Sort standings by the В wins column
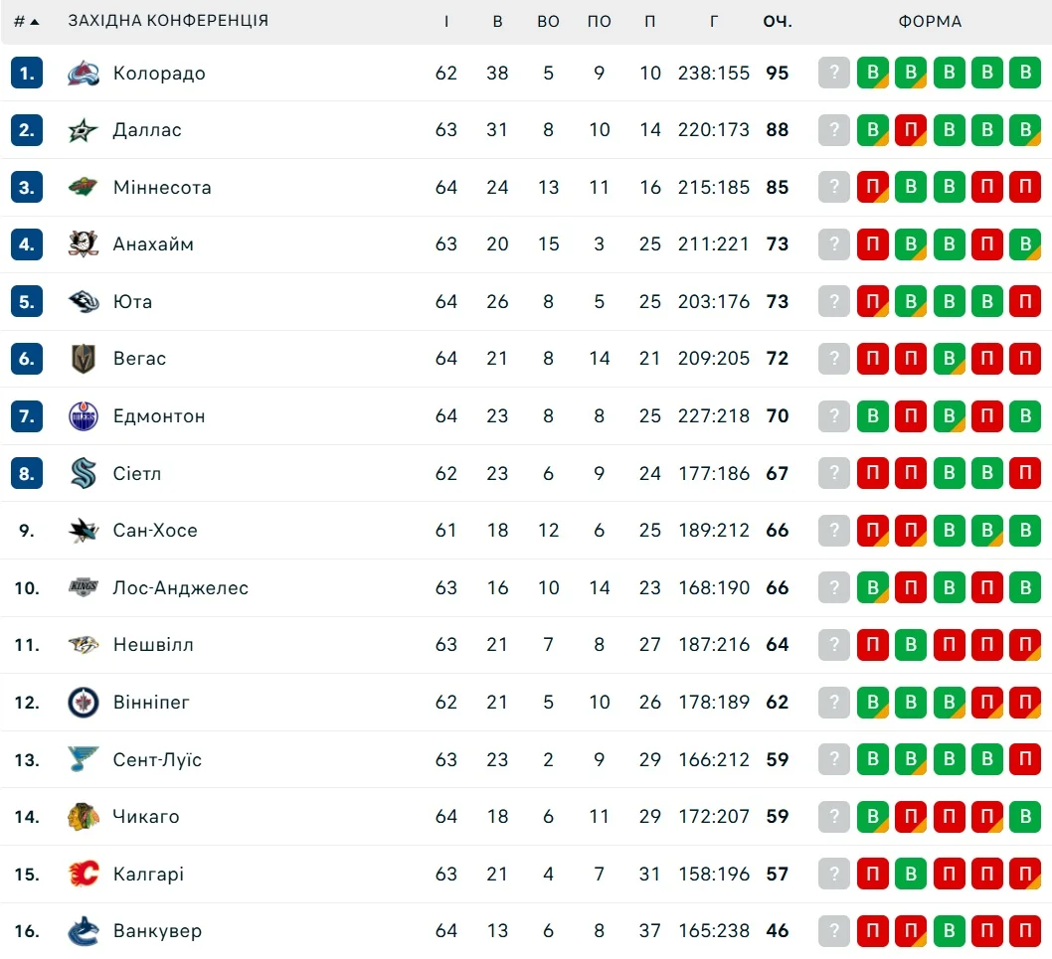Viewport: 1052px width, 959px height. pyautogui.click(x=497, y=21)
